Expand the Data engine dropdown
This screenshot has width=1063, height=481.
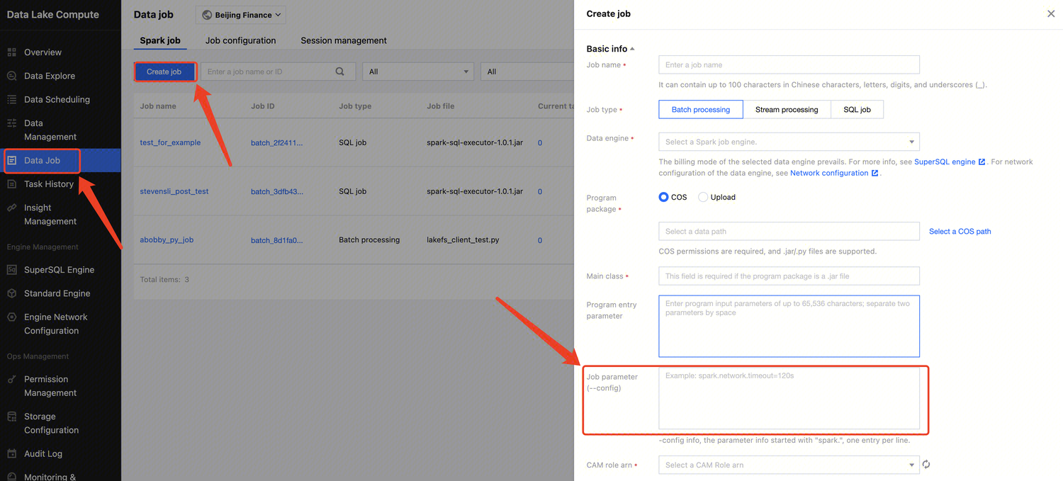point(789,142)
